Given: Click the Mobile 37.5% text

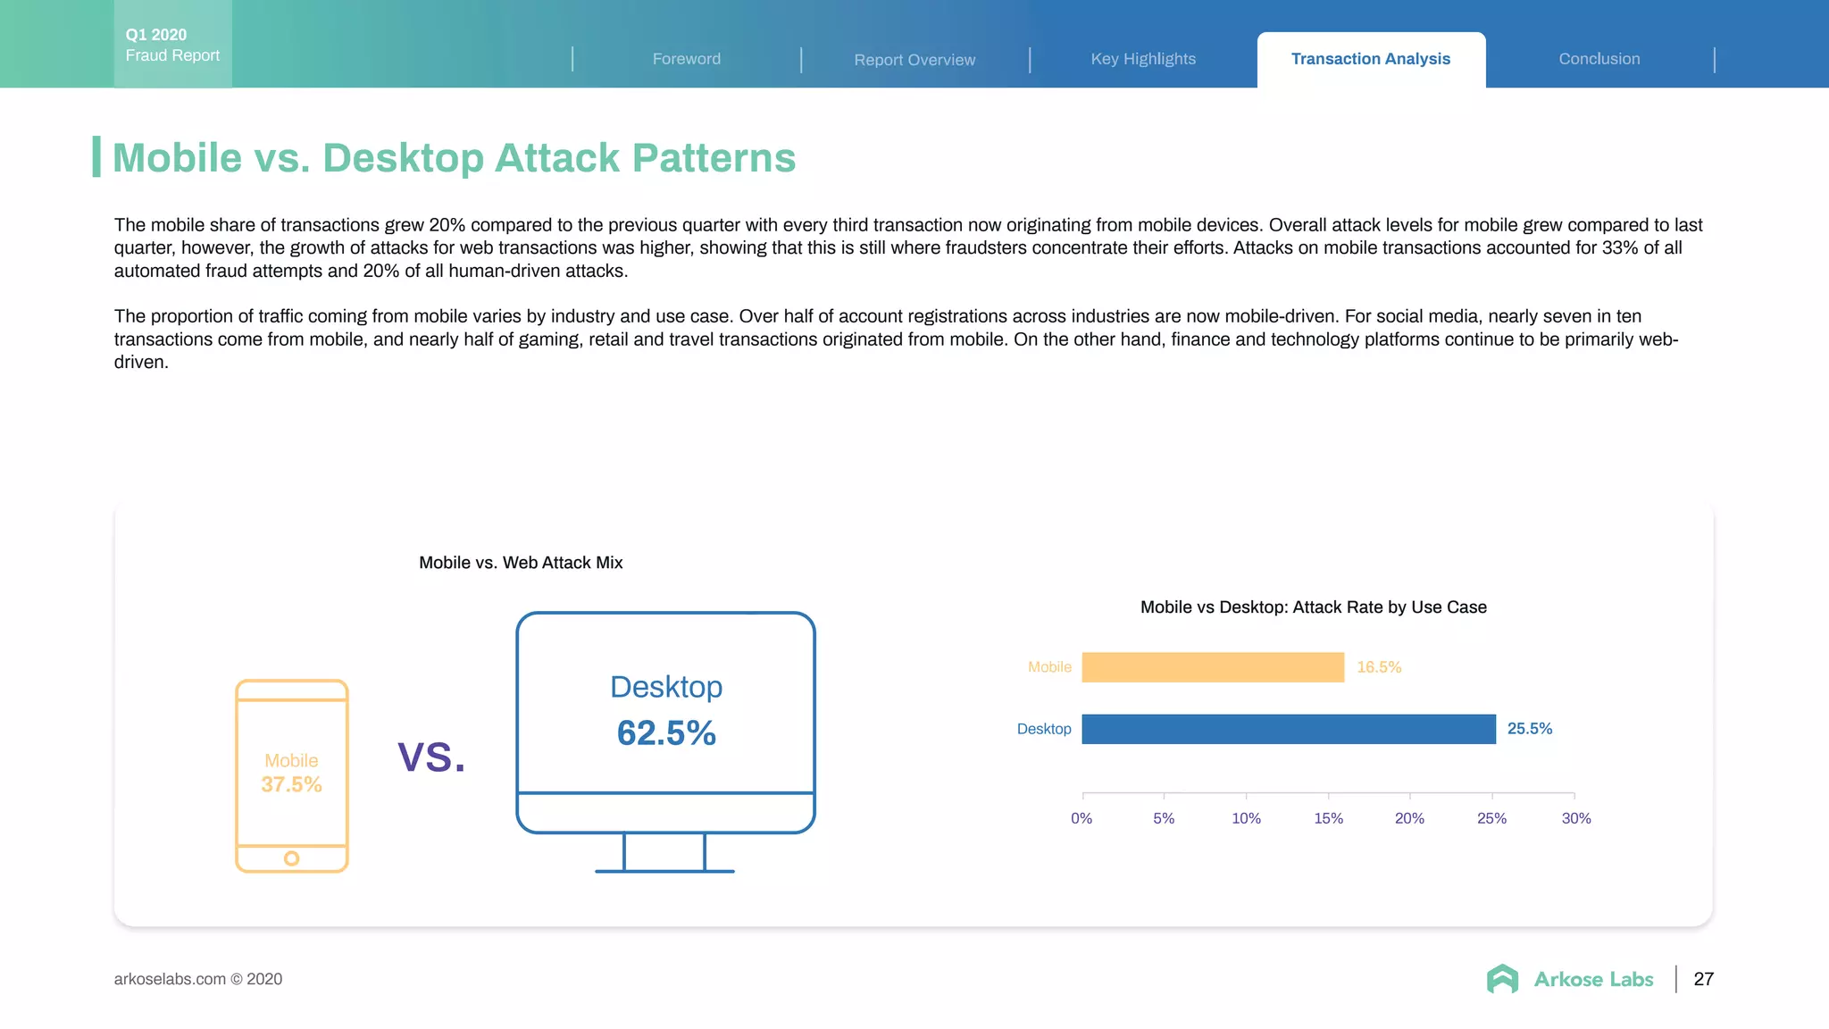Looking at the screenshot, I should [x=291, y=773].
